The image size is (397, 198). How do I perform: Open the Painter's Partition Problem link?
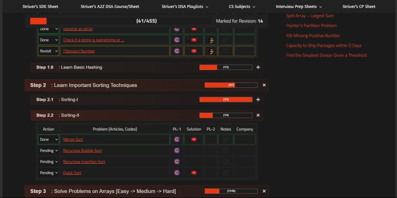pos(311,26)
